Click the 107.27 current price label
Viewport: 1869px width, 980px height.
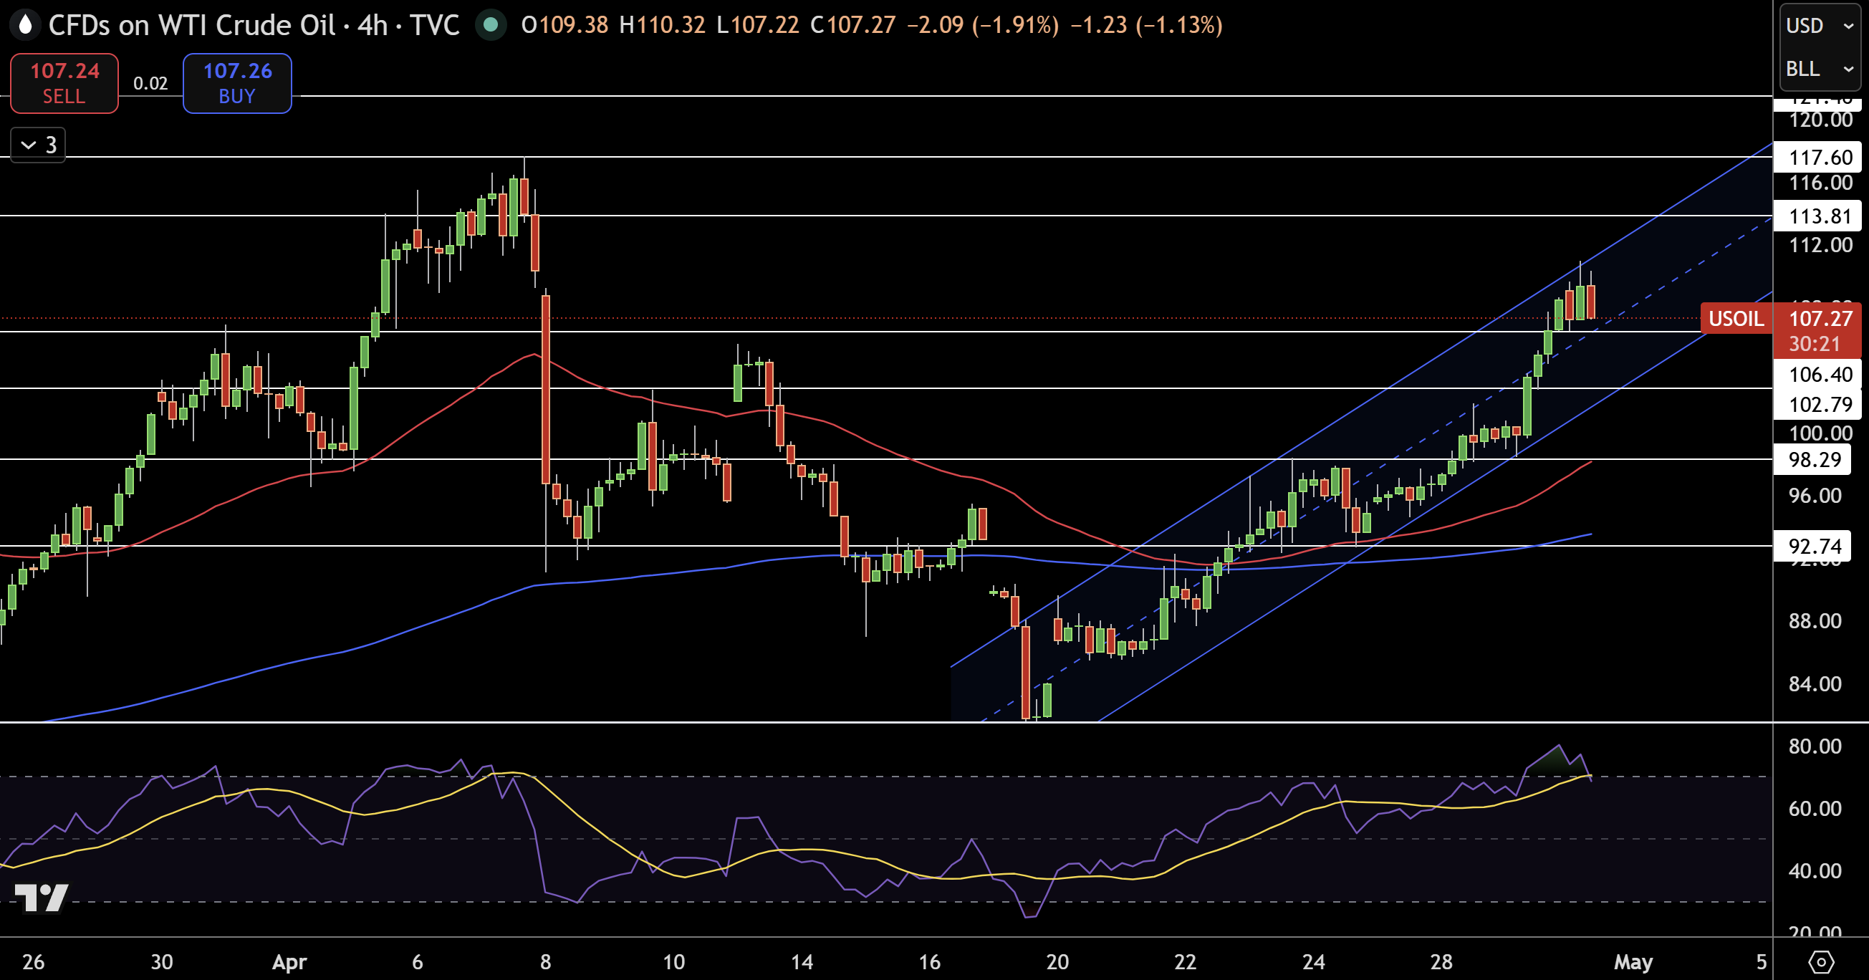tap(1820, 319)
